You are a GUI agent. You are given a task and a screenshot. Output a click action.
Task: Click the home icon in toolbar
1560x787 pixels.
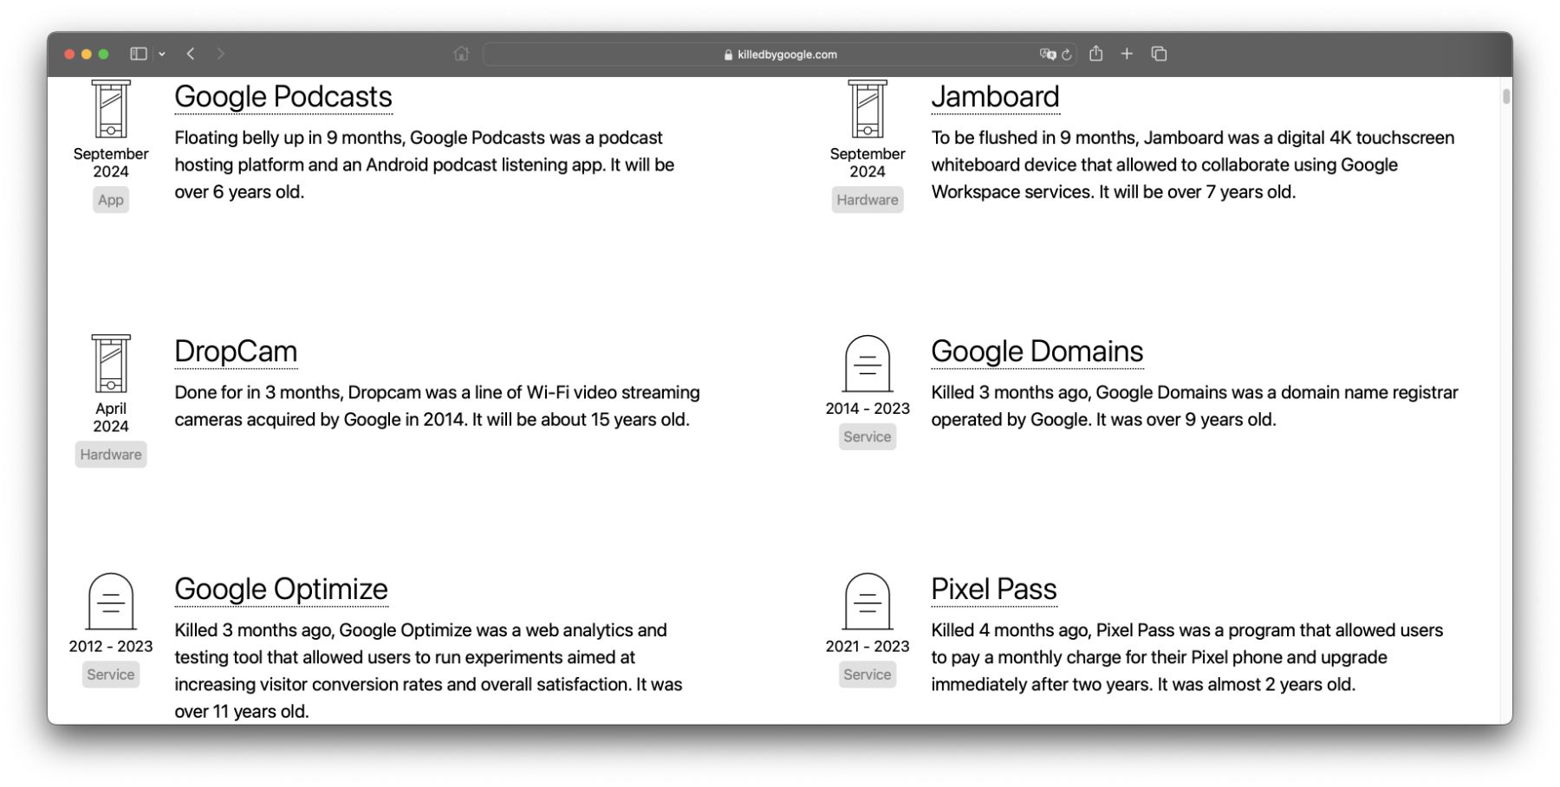tap(461, 54)
